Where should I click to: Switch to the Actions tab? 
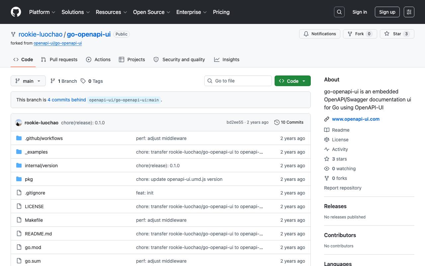point(98,60)
